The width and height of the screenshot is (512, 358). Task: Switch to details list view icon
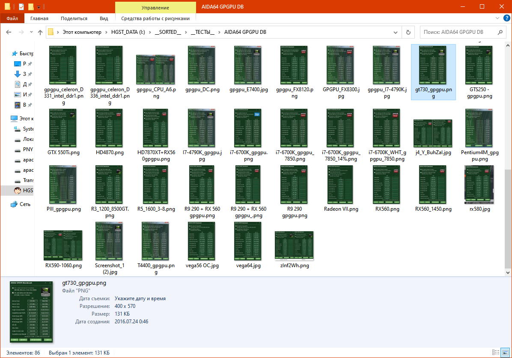[x=496, y=352]
